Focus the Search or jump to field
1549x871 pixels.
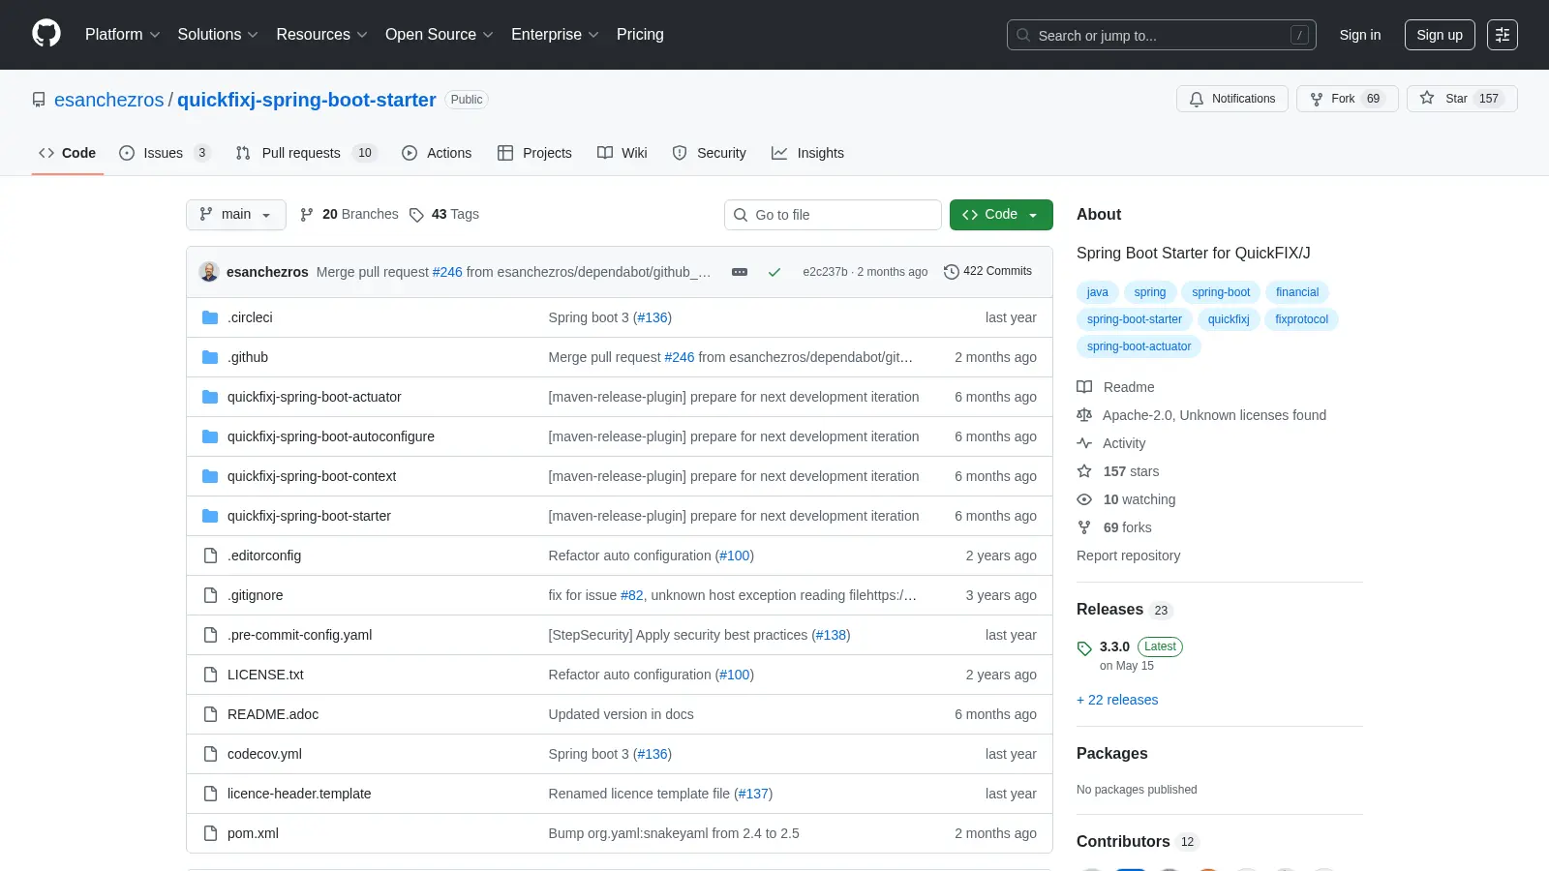click(1162, 35)
